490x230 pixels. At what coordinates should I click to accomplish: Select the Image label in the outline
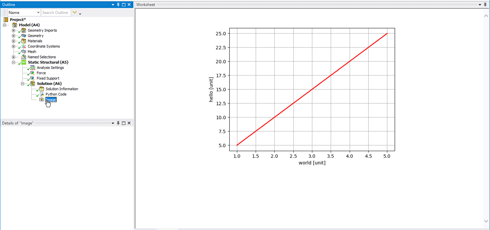(51, 100)
